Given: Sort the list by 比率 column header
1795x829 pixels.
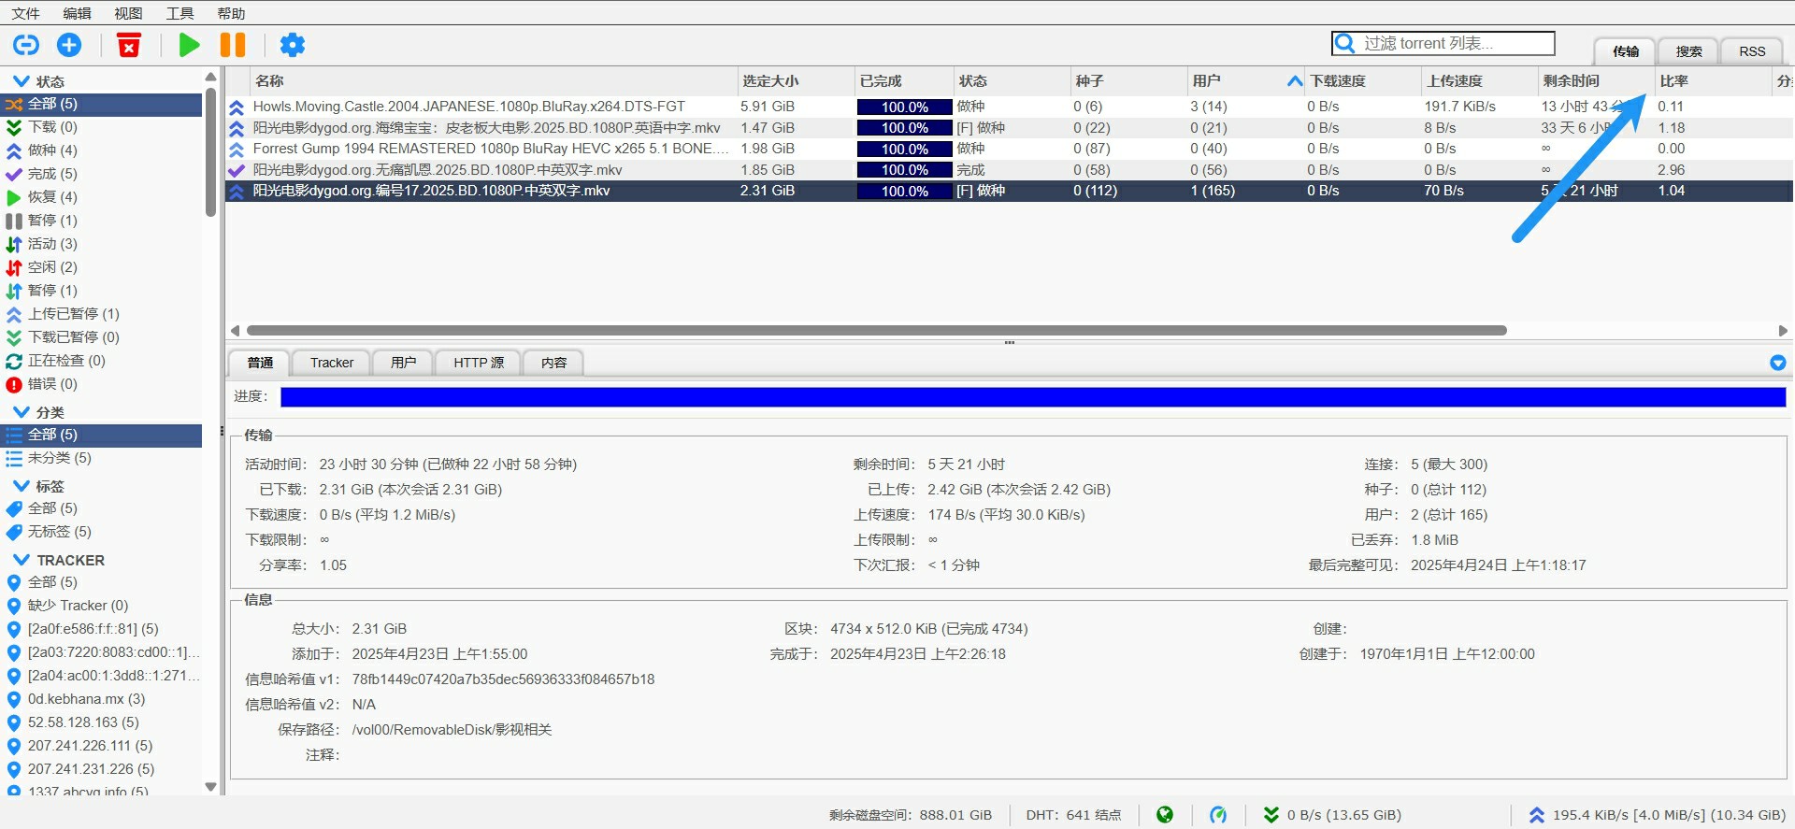Looking at the screenshot, I should click(1674, 81).
